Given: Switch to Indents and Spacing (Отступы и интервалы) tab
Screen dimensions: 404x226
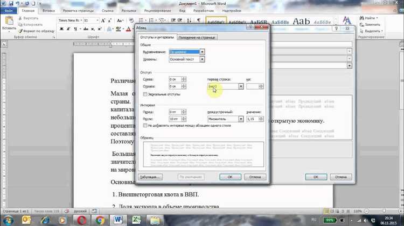Looking at the screenshot, I should [157, 37].
